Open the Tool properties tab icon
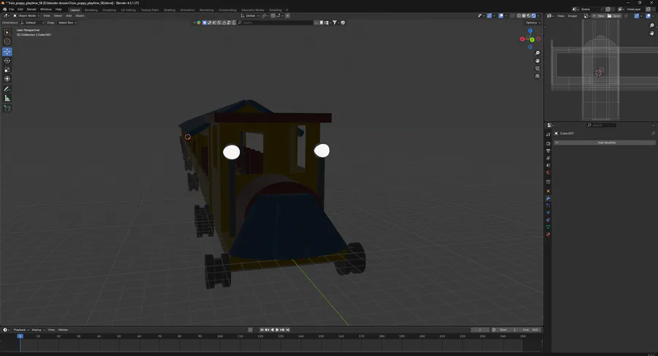This screenshot has height=356, width=658. coord(548,135)
